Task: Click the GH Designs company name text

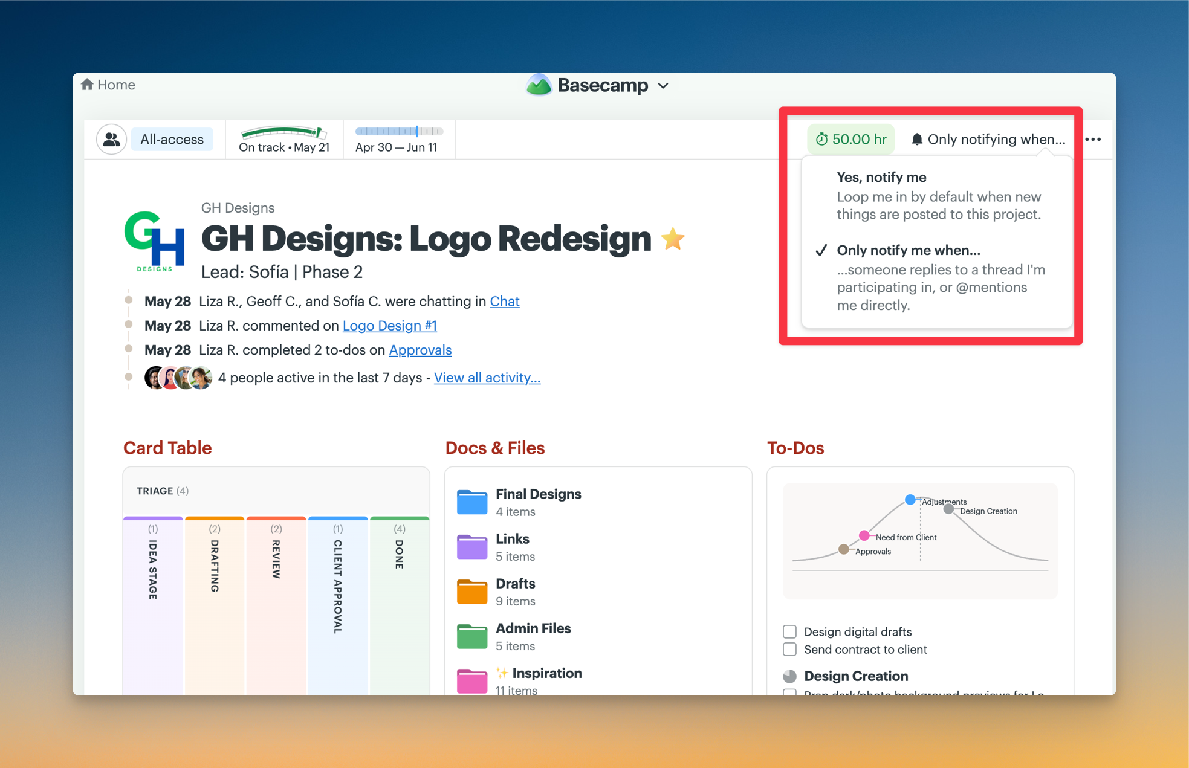Action: point(238,208)
